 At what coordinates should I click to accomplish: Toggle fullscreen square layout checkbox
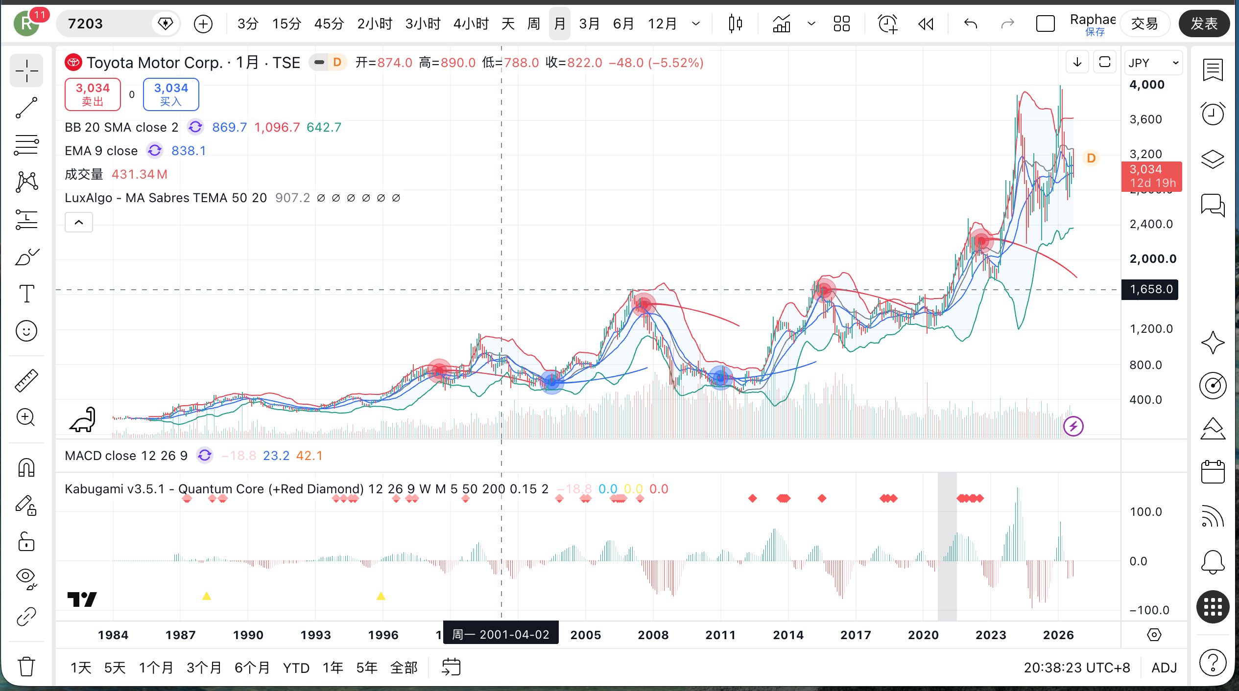point(1045,23)
